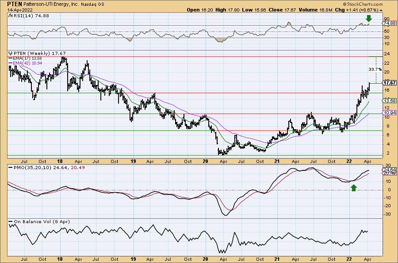Click the 24.64 PMO value tag on axis
Viewport: 398px width, 263px height.
(390, 170)
